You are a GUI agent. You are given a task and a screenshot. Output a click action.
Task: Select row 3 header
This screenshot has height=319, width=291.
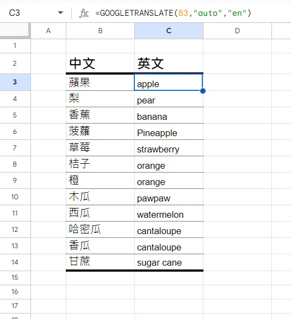click(x=15, y=82)
